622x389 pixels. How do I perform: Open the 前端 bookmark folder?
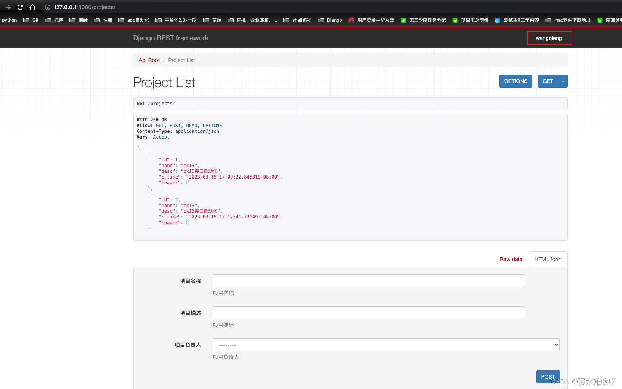(x=79, y=20)
